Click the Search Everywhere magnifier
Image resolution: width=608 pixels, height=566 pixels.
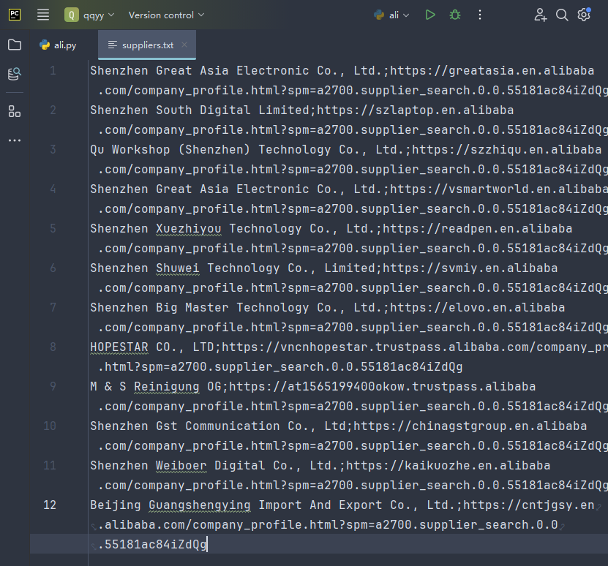coord(562,15)
